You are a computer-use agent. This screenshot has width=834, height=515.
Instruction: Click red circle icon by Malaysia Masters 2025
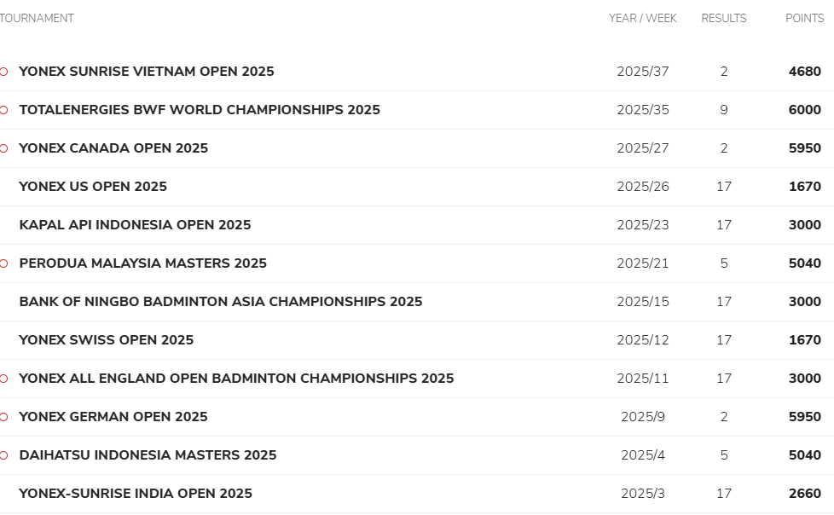(x=3, y=263)
